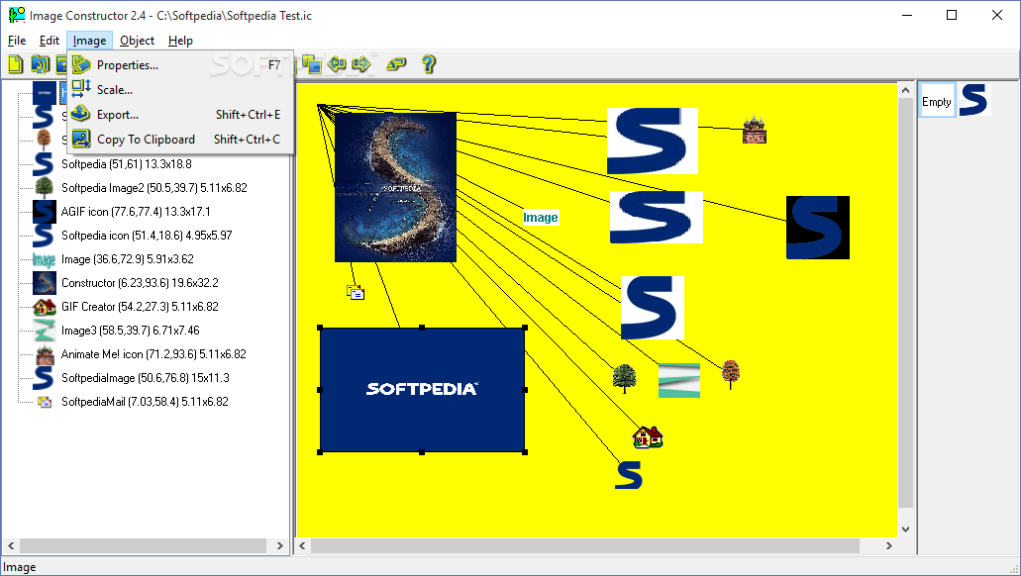Viewport: 1021px width, 576px height.
Task: Select the teal striped Image3 object on canvas
Action: [x=679, y=380]
